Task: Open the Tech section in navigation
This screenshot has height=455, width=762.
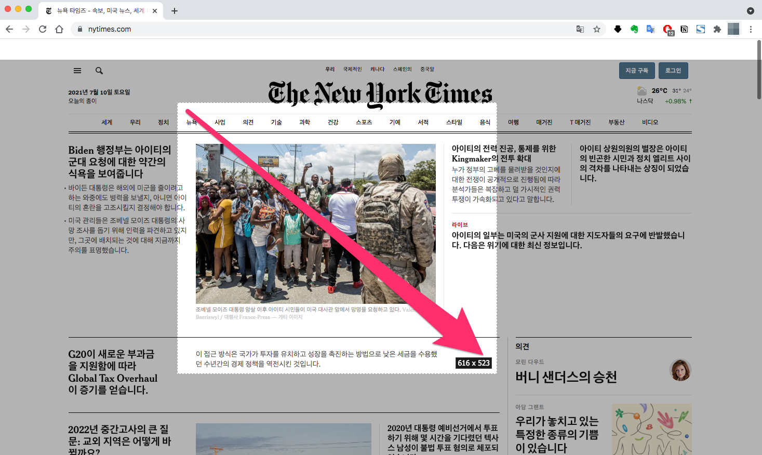Action: pos(276,122)
